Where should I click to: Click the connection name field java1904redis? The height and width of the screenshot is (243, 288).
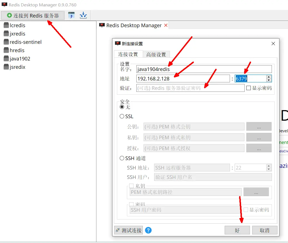204,69
